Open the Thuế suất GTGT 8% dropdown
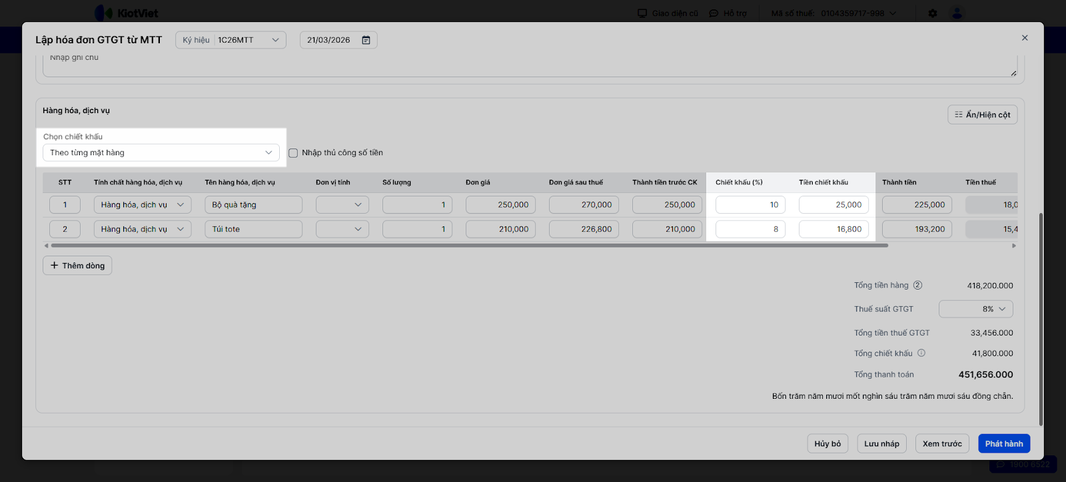Screen dimensions: 1066x482 coord(976,309)
